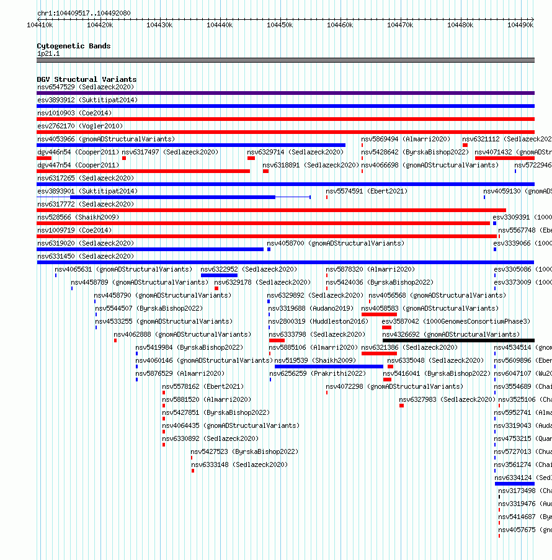552x560 pixels.
Task: Click the nsv6317265 (Sedlazeck2020) label
Action: [86, 178]
